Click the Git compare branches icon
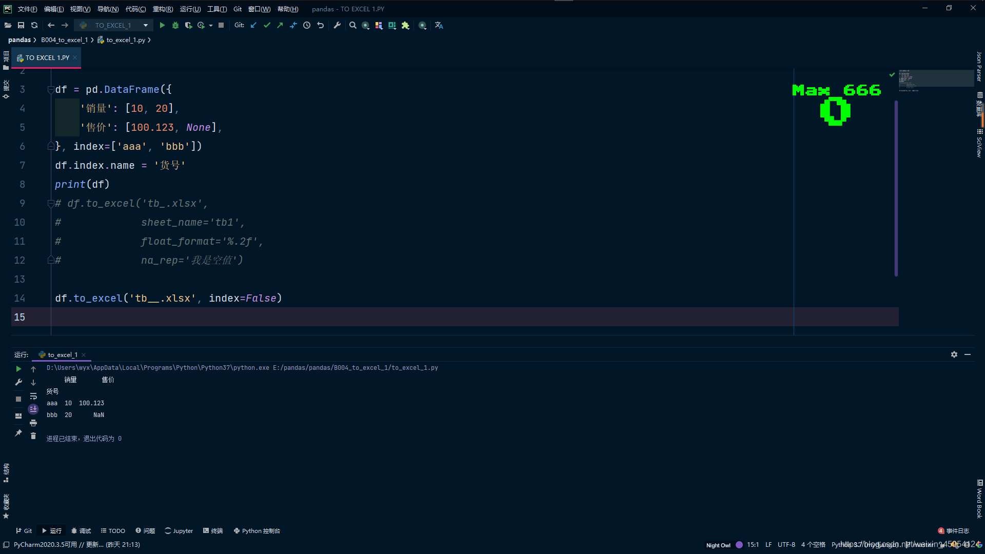The width and height of the screenshot is (985, 554). (293, 25)
